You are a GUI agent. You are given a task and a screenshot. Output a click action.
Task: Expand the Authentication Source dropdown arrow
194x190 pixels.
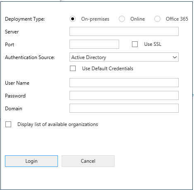[x=175, y=57]
